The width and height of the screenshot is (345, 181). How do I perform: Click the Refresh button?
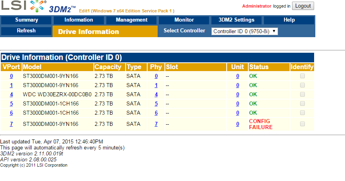pyautogui.click(x=26, y=31)
